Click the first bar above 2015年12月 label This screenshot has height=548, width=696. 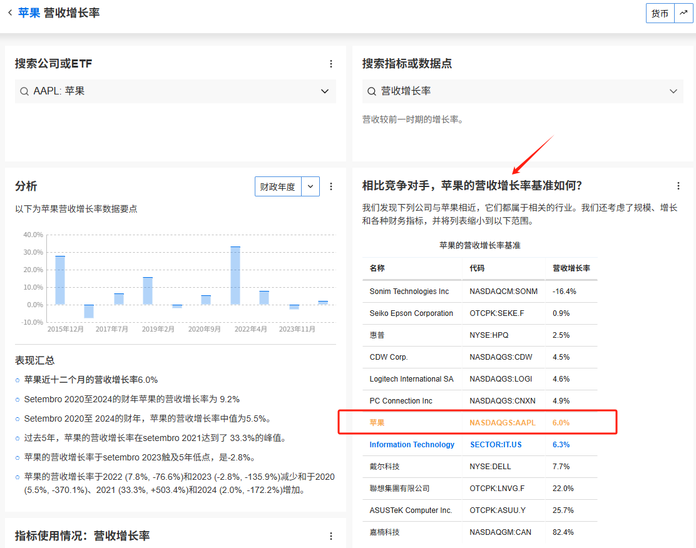(x=60, y=280)
